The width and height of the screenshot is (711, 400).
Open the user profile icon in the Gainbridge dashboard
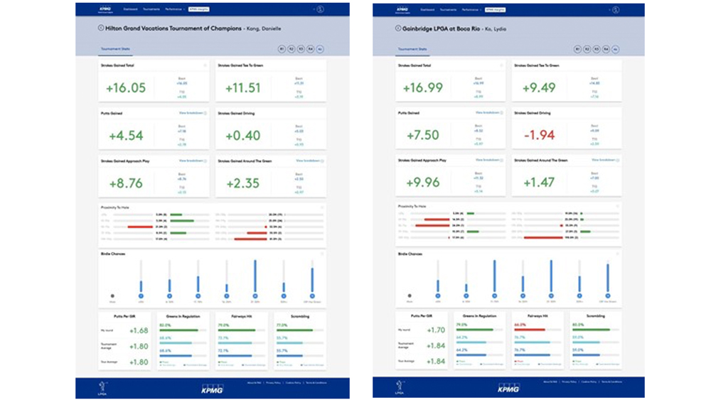click(x=616, y=9)
